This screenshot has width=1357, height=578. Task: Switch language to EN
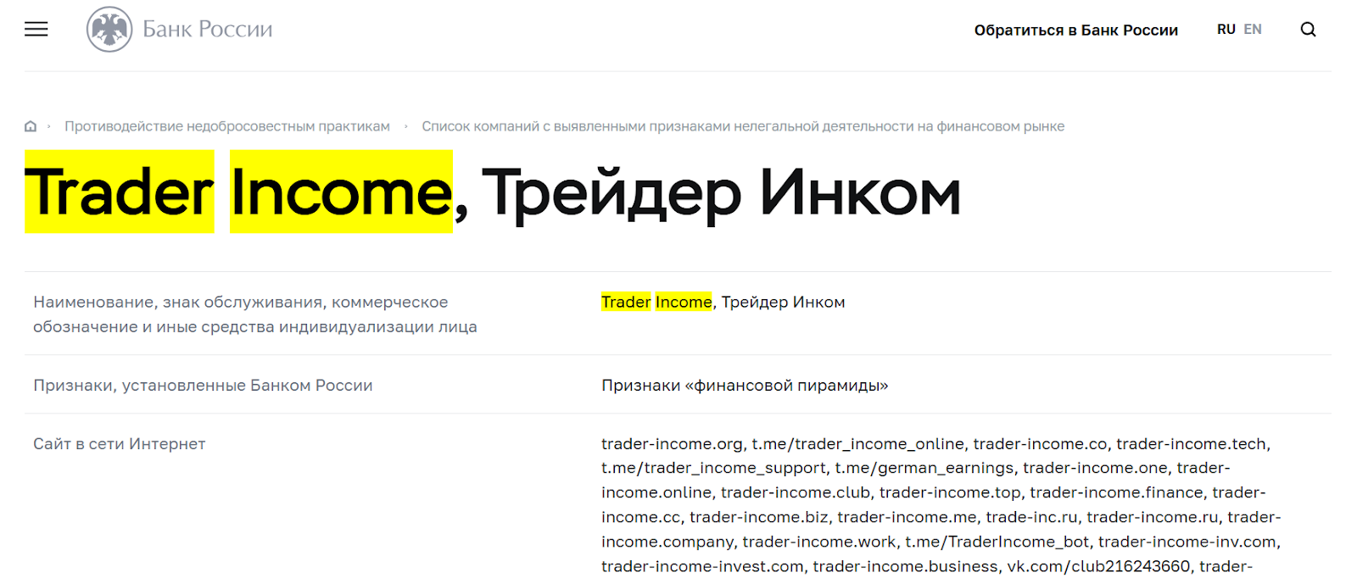click(x=1253, y=30)
